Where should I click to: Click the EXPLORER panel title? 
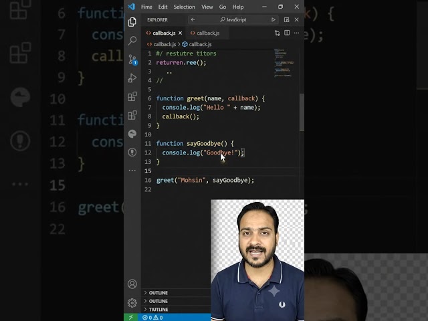[158, 19]
